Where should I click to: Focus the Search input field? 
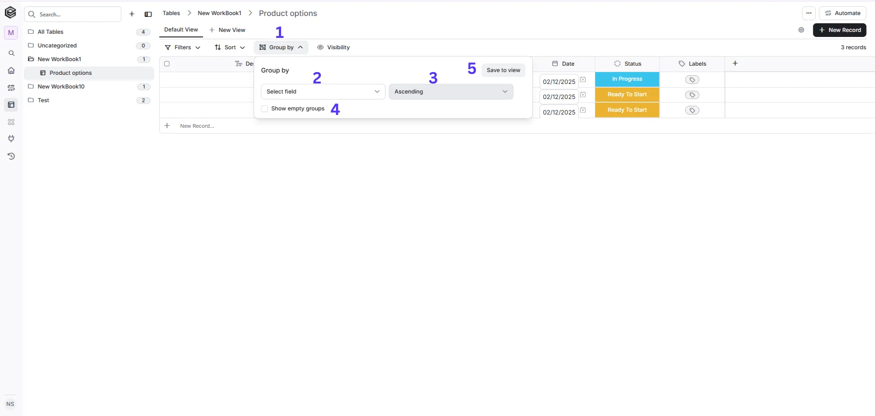click(73, 14)
